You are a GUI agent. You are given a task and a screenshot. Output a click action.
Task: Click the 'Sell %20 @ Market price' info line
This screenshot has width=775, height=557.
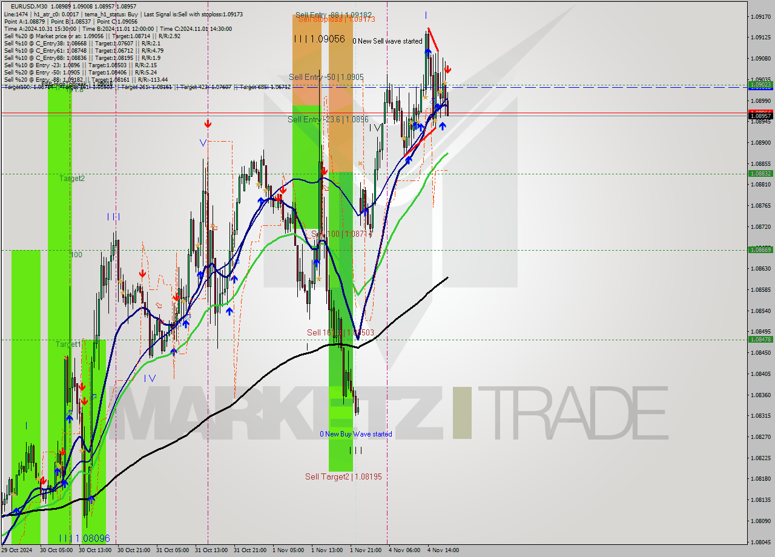92,36
